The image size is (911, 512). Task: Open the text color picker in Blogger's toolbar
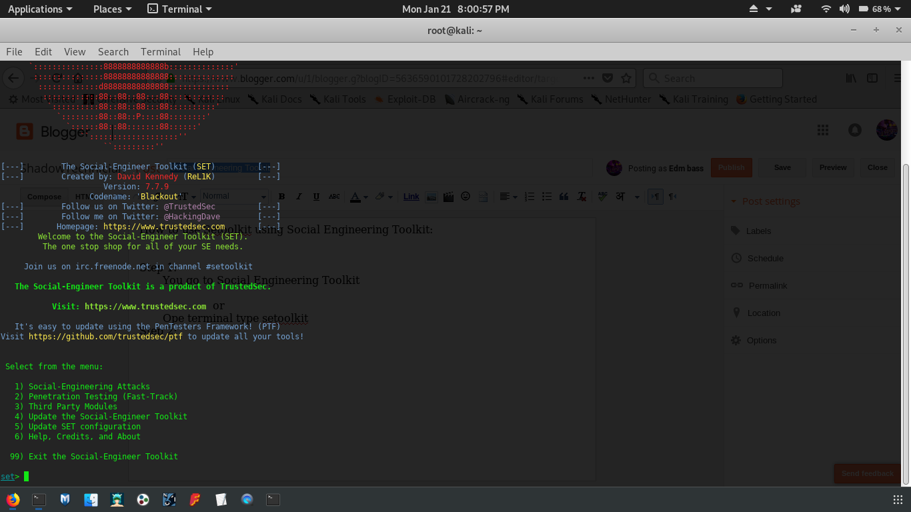tap(358, 197)
